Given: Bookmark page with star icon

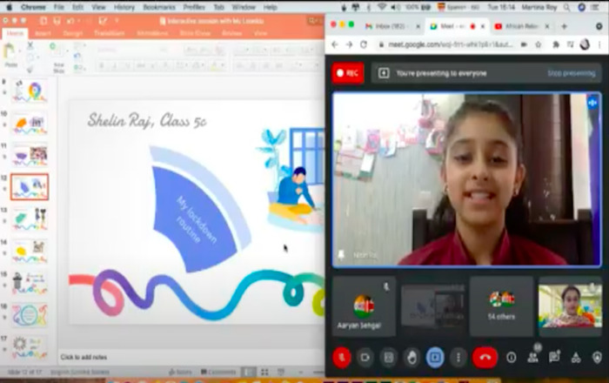Looking at the screenshot, I should click(538, 44).
